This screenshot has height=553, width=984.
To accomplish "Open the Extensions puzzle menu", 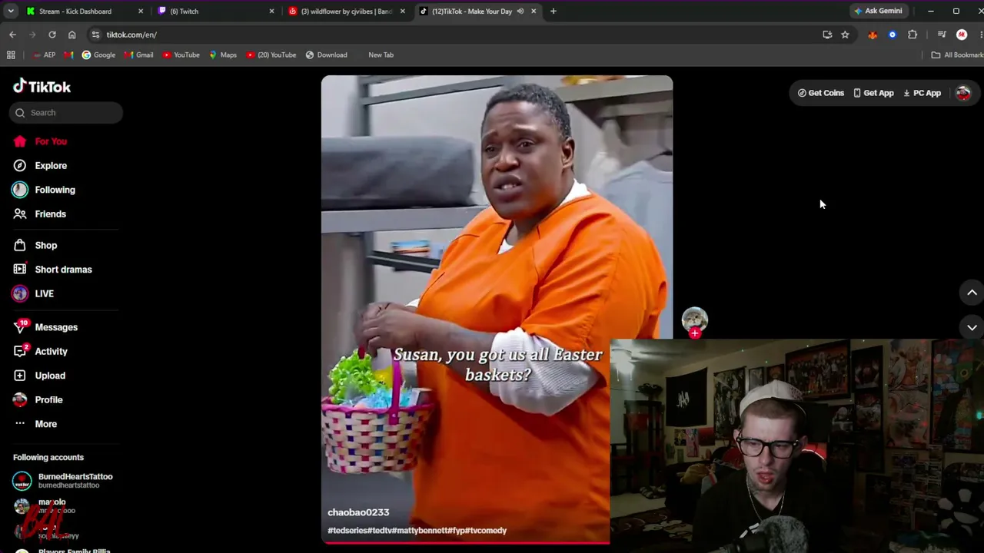I will tap(913, 35).
